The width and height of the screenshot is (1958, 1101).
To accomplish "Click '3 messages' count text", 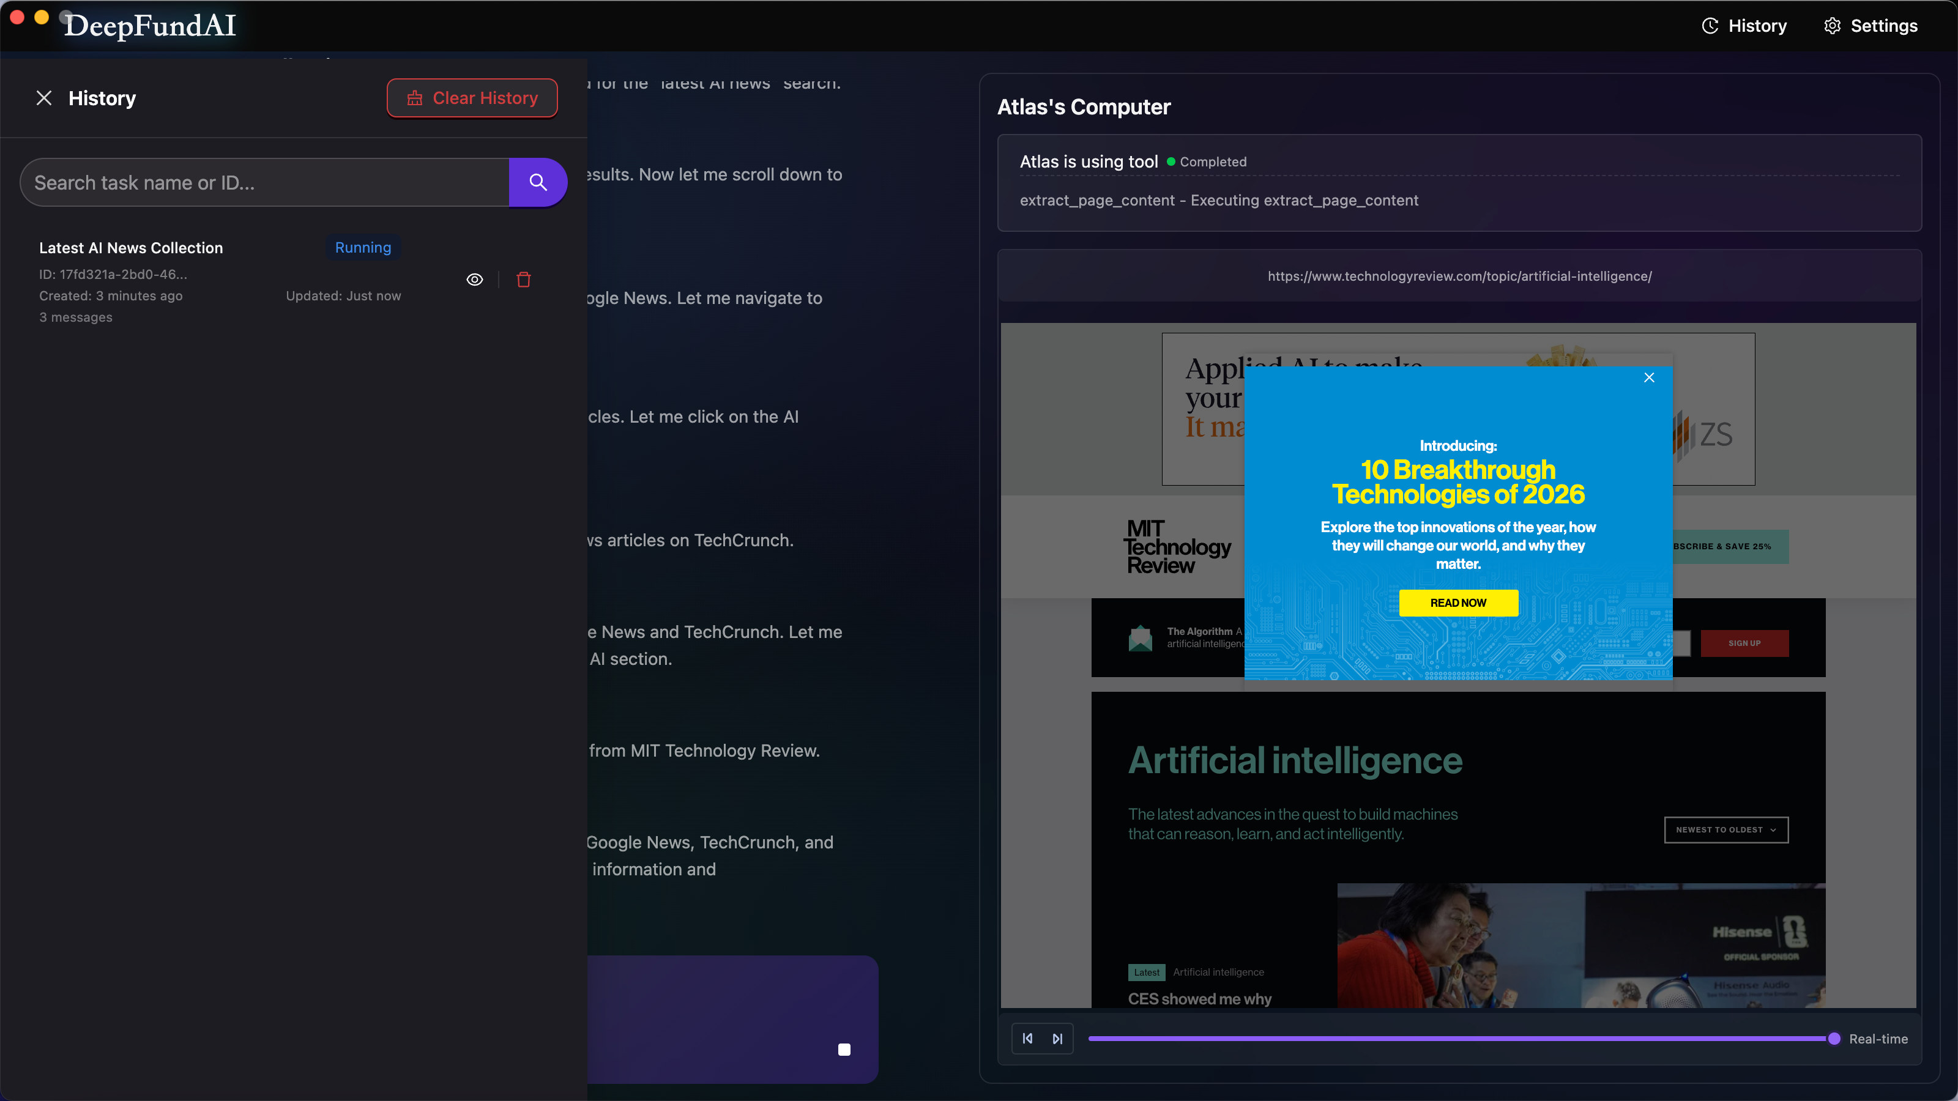I will tap(75, 317).
